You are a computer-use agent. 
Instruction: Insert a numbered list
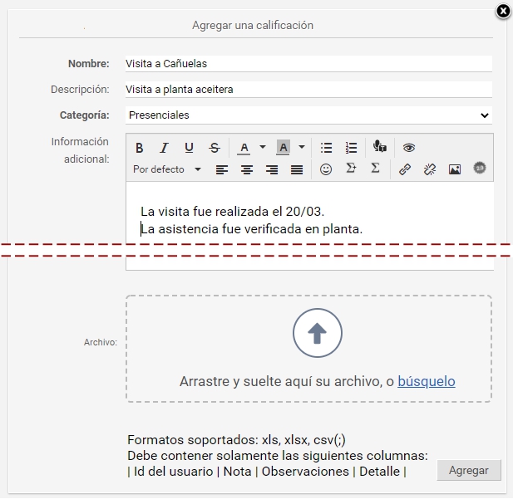coord(352,148)
